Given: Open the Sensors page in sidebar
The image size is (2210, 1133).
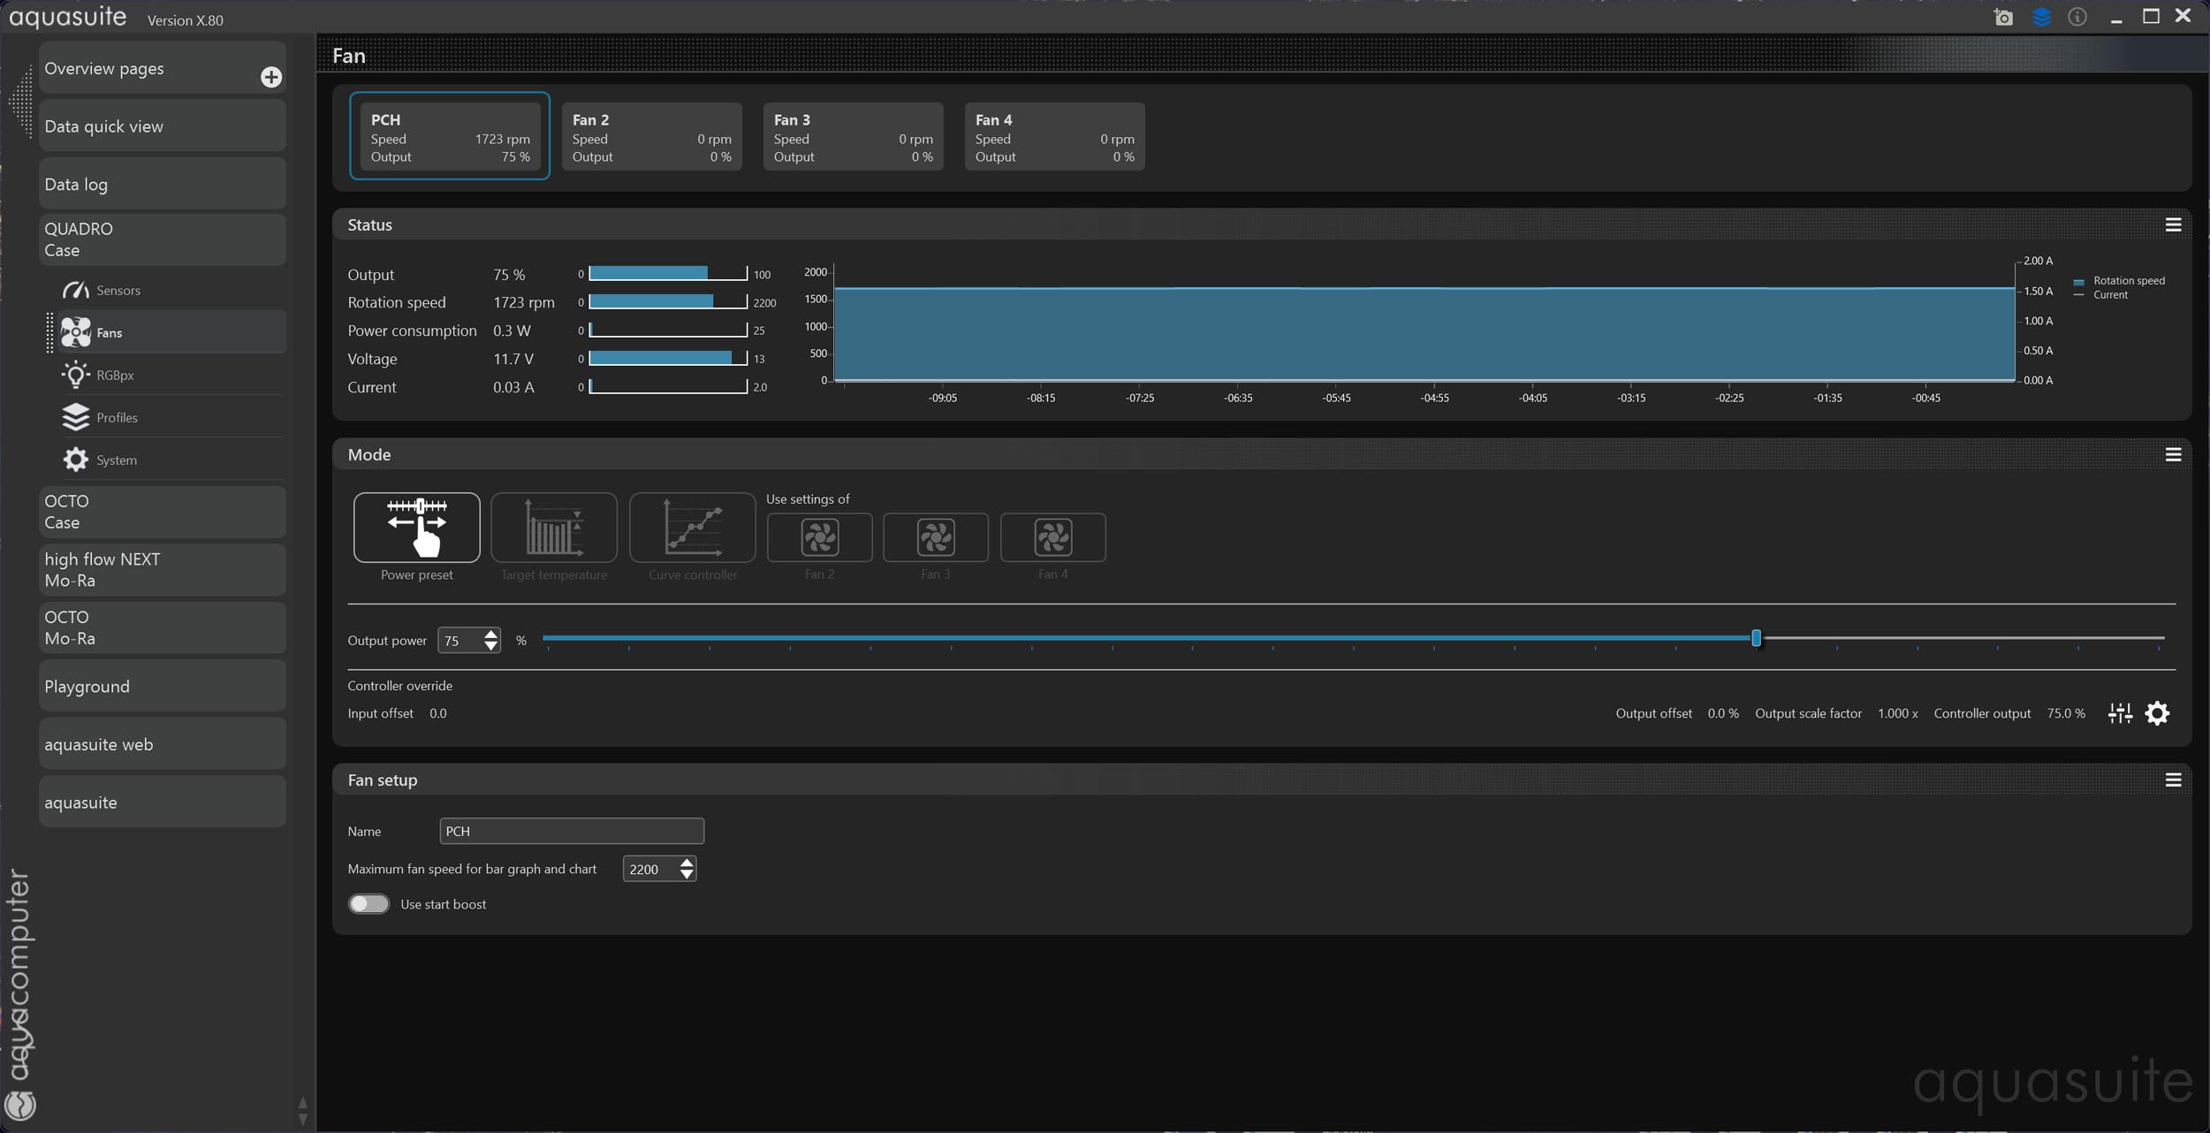Looking at the screenshot, I should (x=118, y=291).
